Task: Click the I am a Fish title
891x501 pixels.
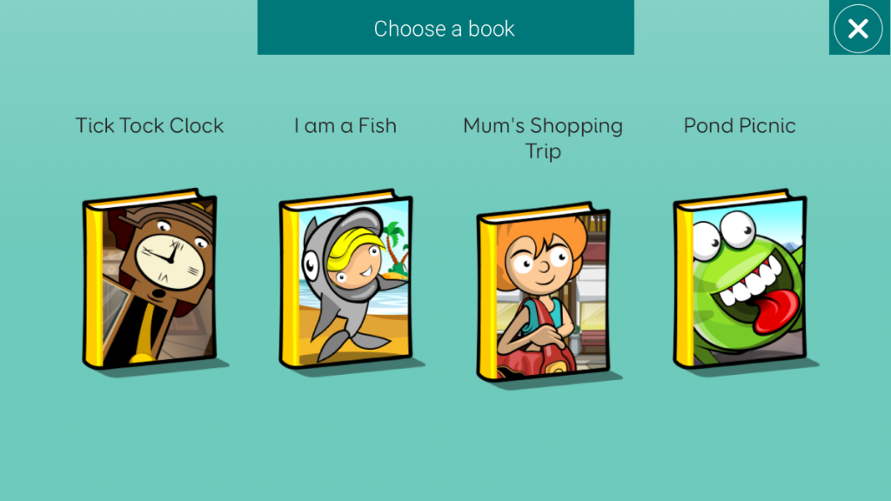Action: point(345,125)
